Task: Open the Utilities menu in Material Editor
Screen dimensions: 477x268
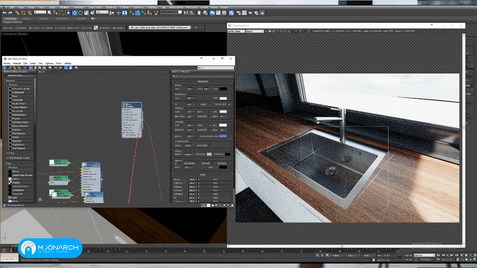Action: (x=67, y=64)
